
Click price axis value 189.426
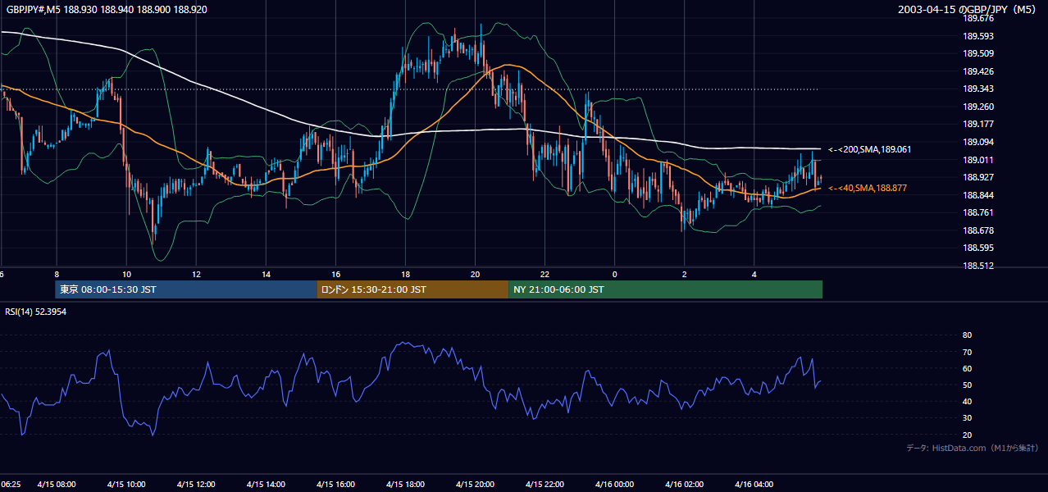(978, 71)
